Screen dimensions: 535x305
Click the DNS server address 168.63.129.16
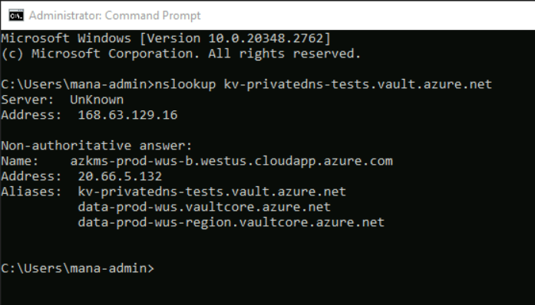(127, 115)
